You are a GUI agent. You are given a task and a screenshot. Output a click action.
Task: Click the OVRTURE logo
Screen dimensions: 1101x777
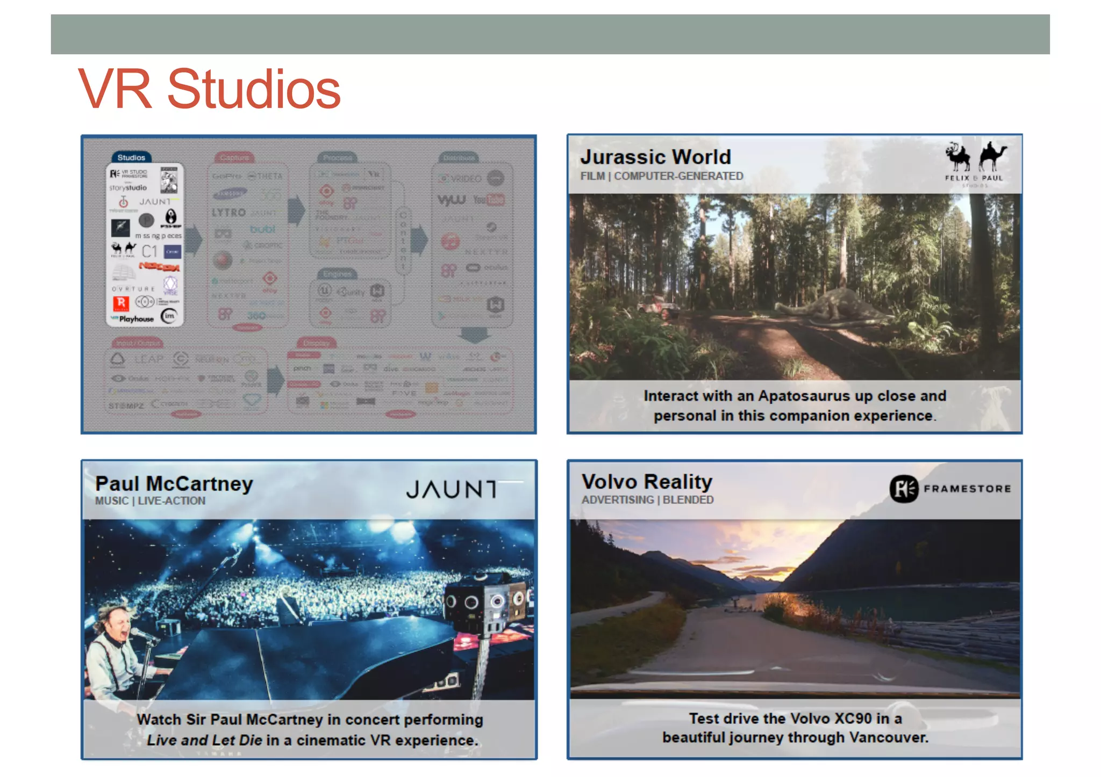[133, 289]
